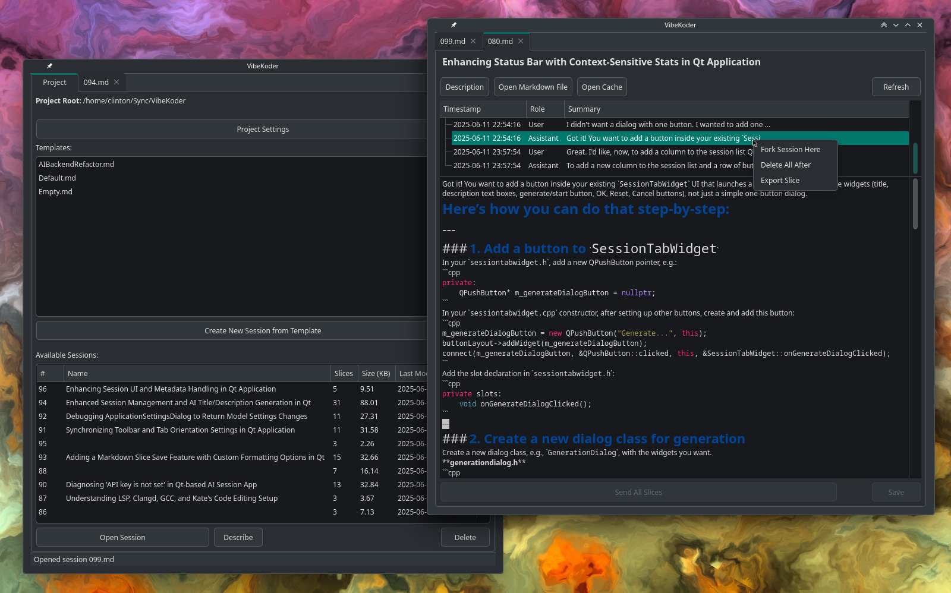Sort sessions by the Slices column header
The width and height of the screenshot is (951, 593).
[x=344, y=373]
